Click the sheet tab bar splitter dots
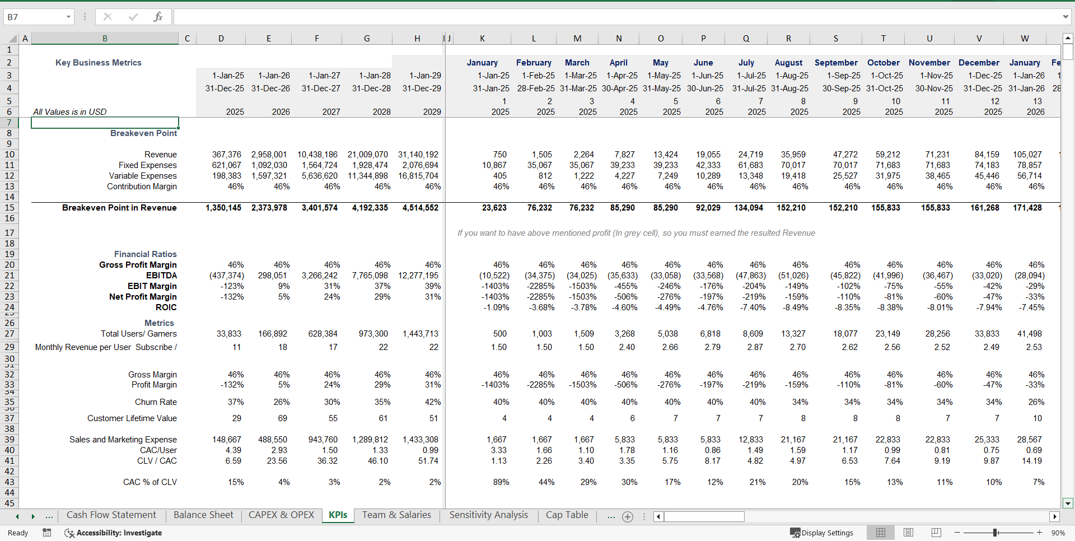The image size is (1075, 541). [644, 516]
